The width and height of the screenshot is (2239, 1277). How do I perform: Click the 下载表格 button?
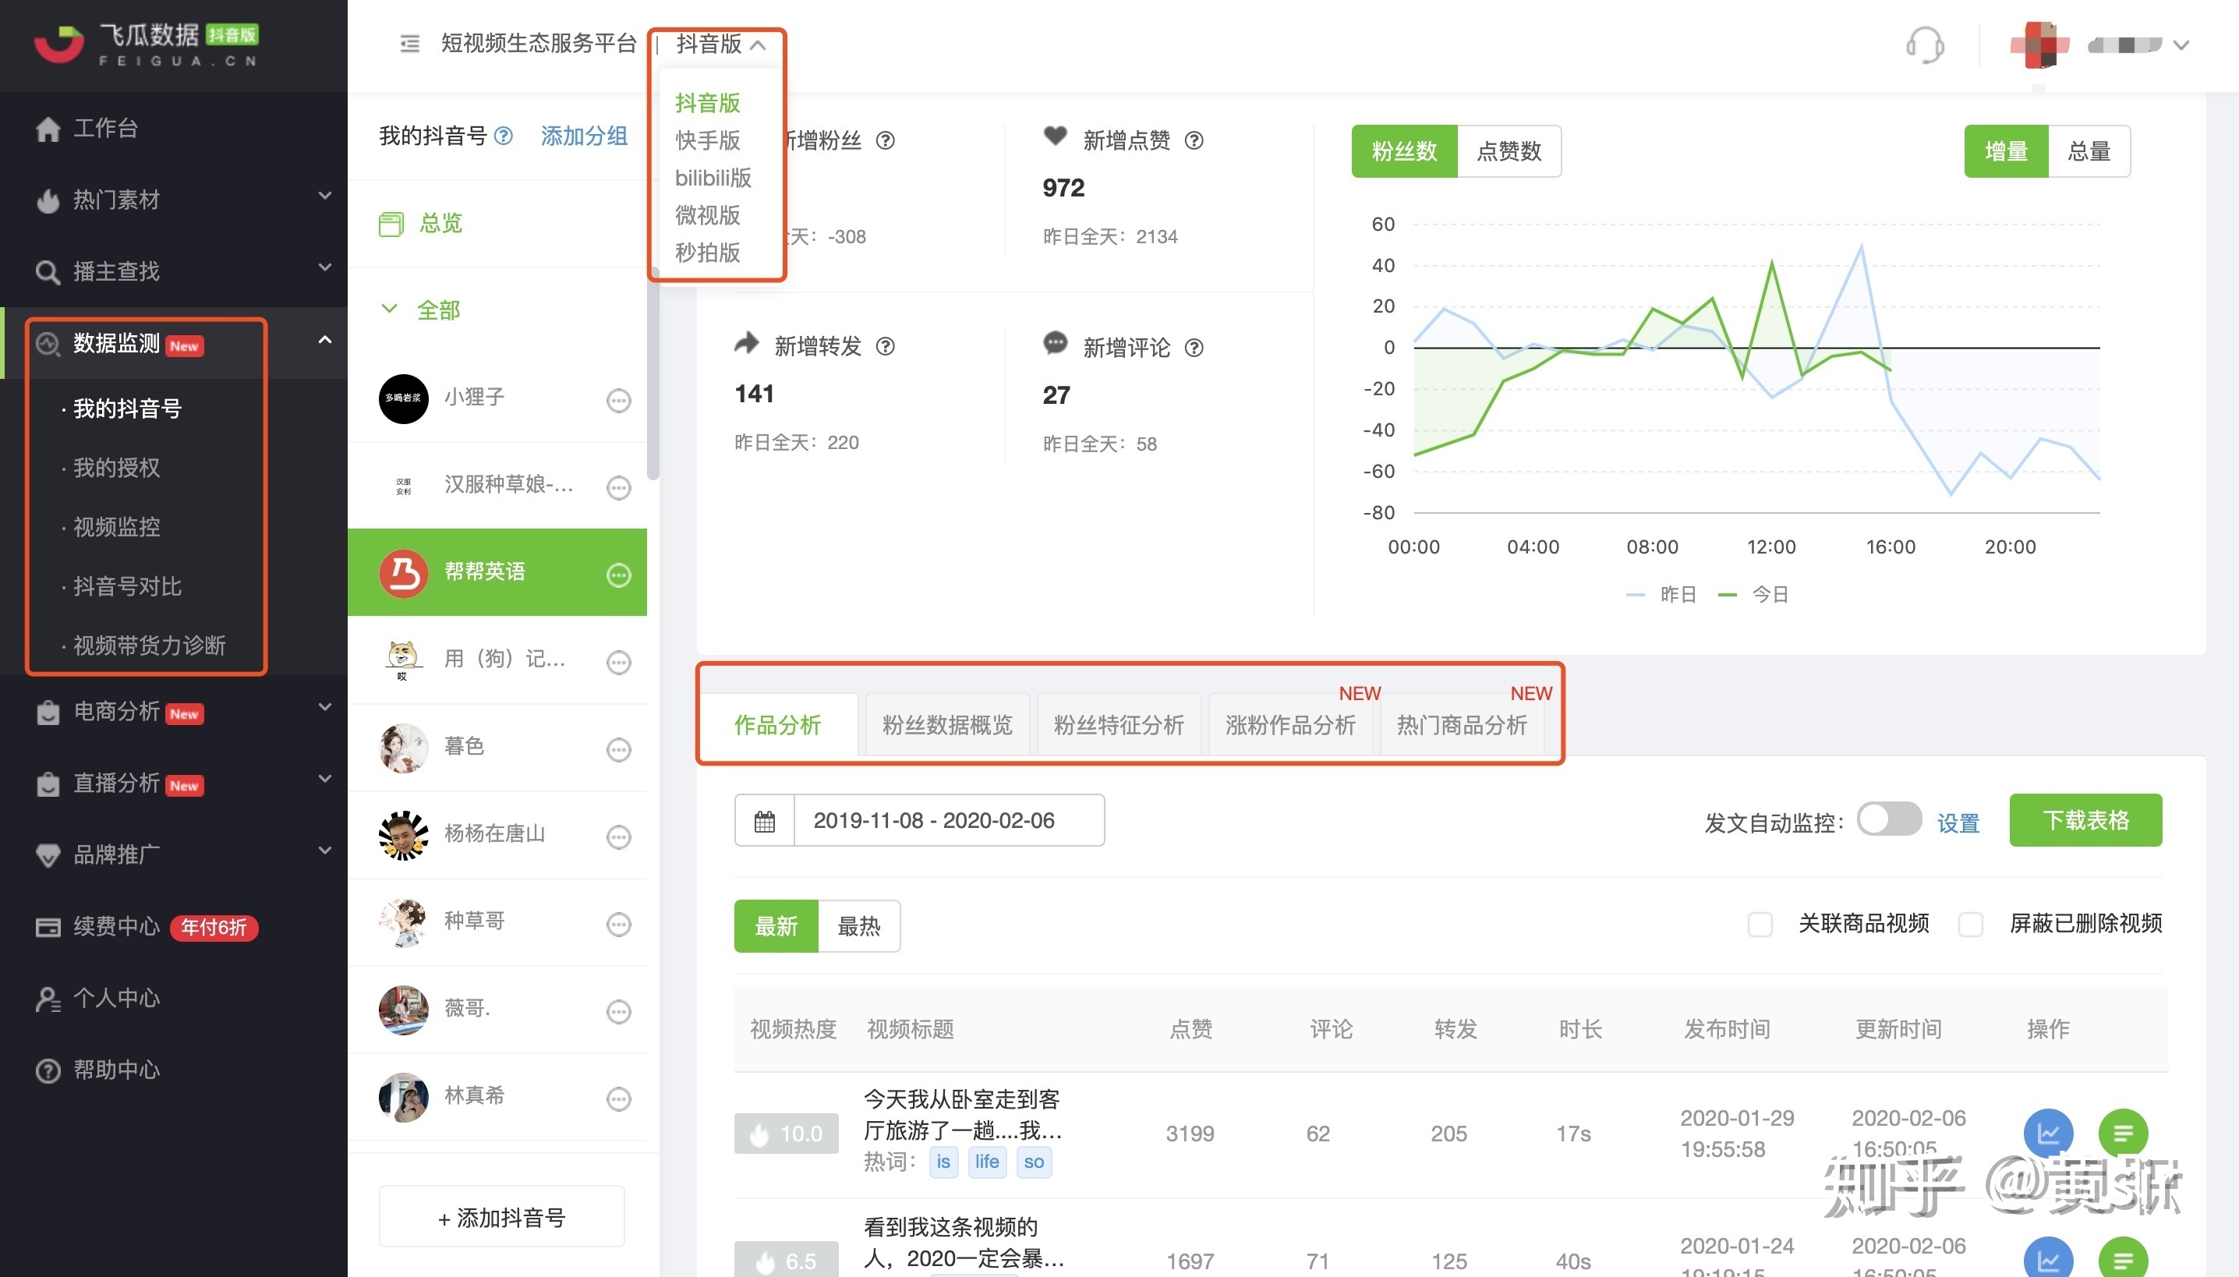click(x=2085, y=820)
